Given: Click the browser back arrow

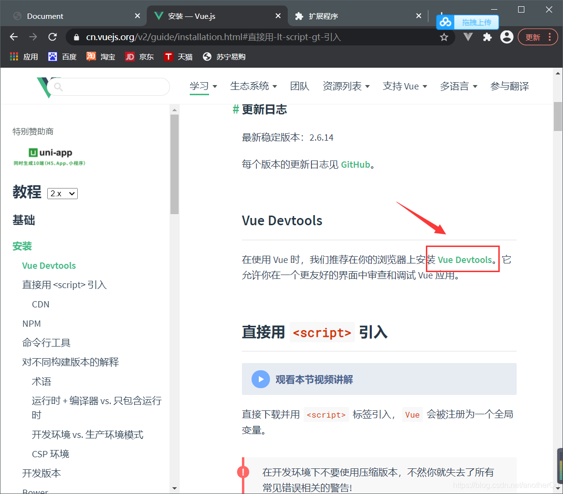Looking at the screenshot, I should click(14, 37).
